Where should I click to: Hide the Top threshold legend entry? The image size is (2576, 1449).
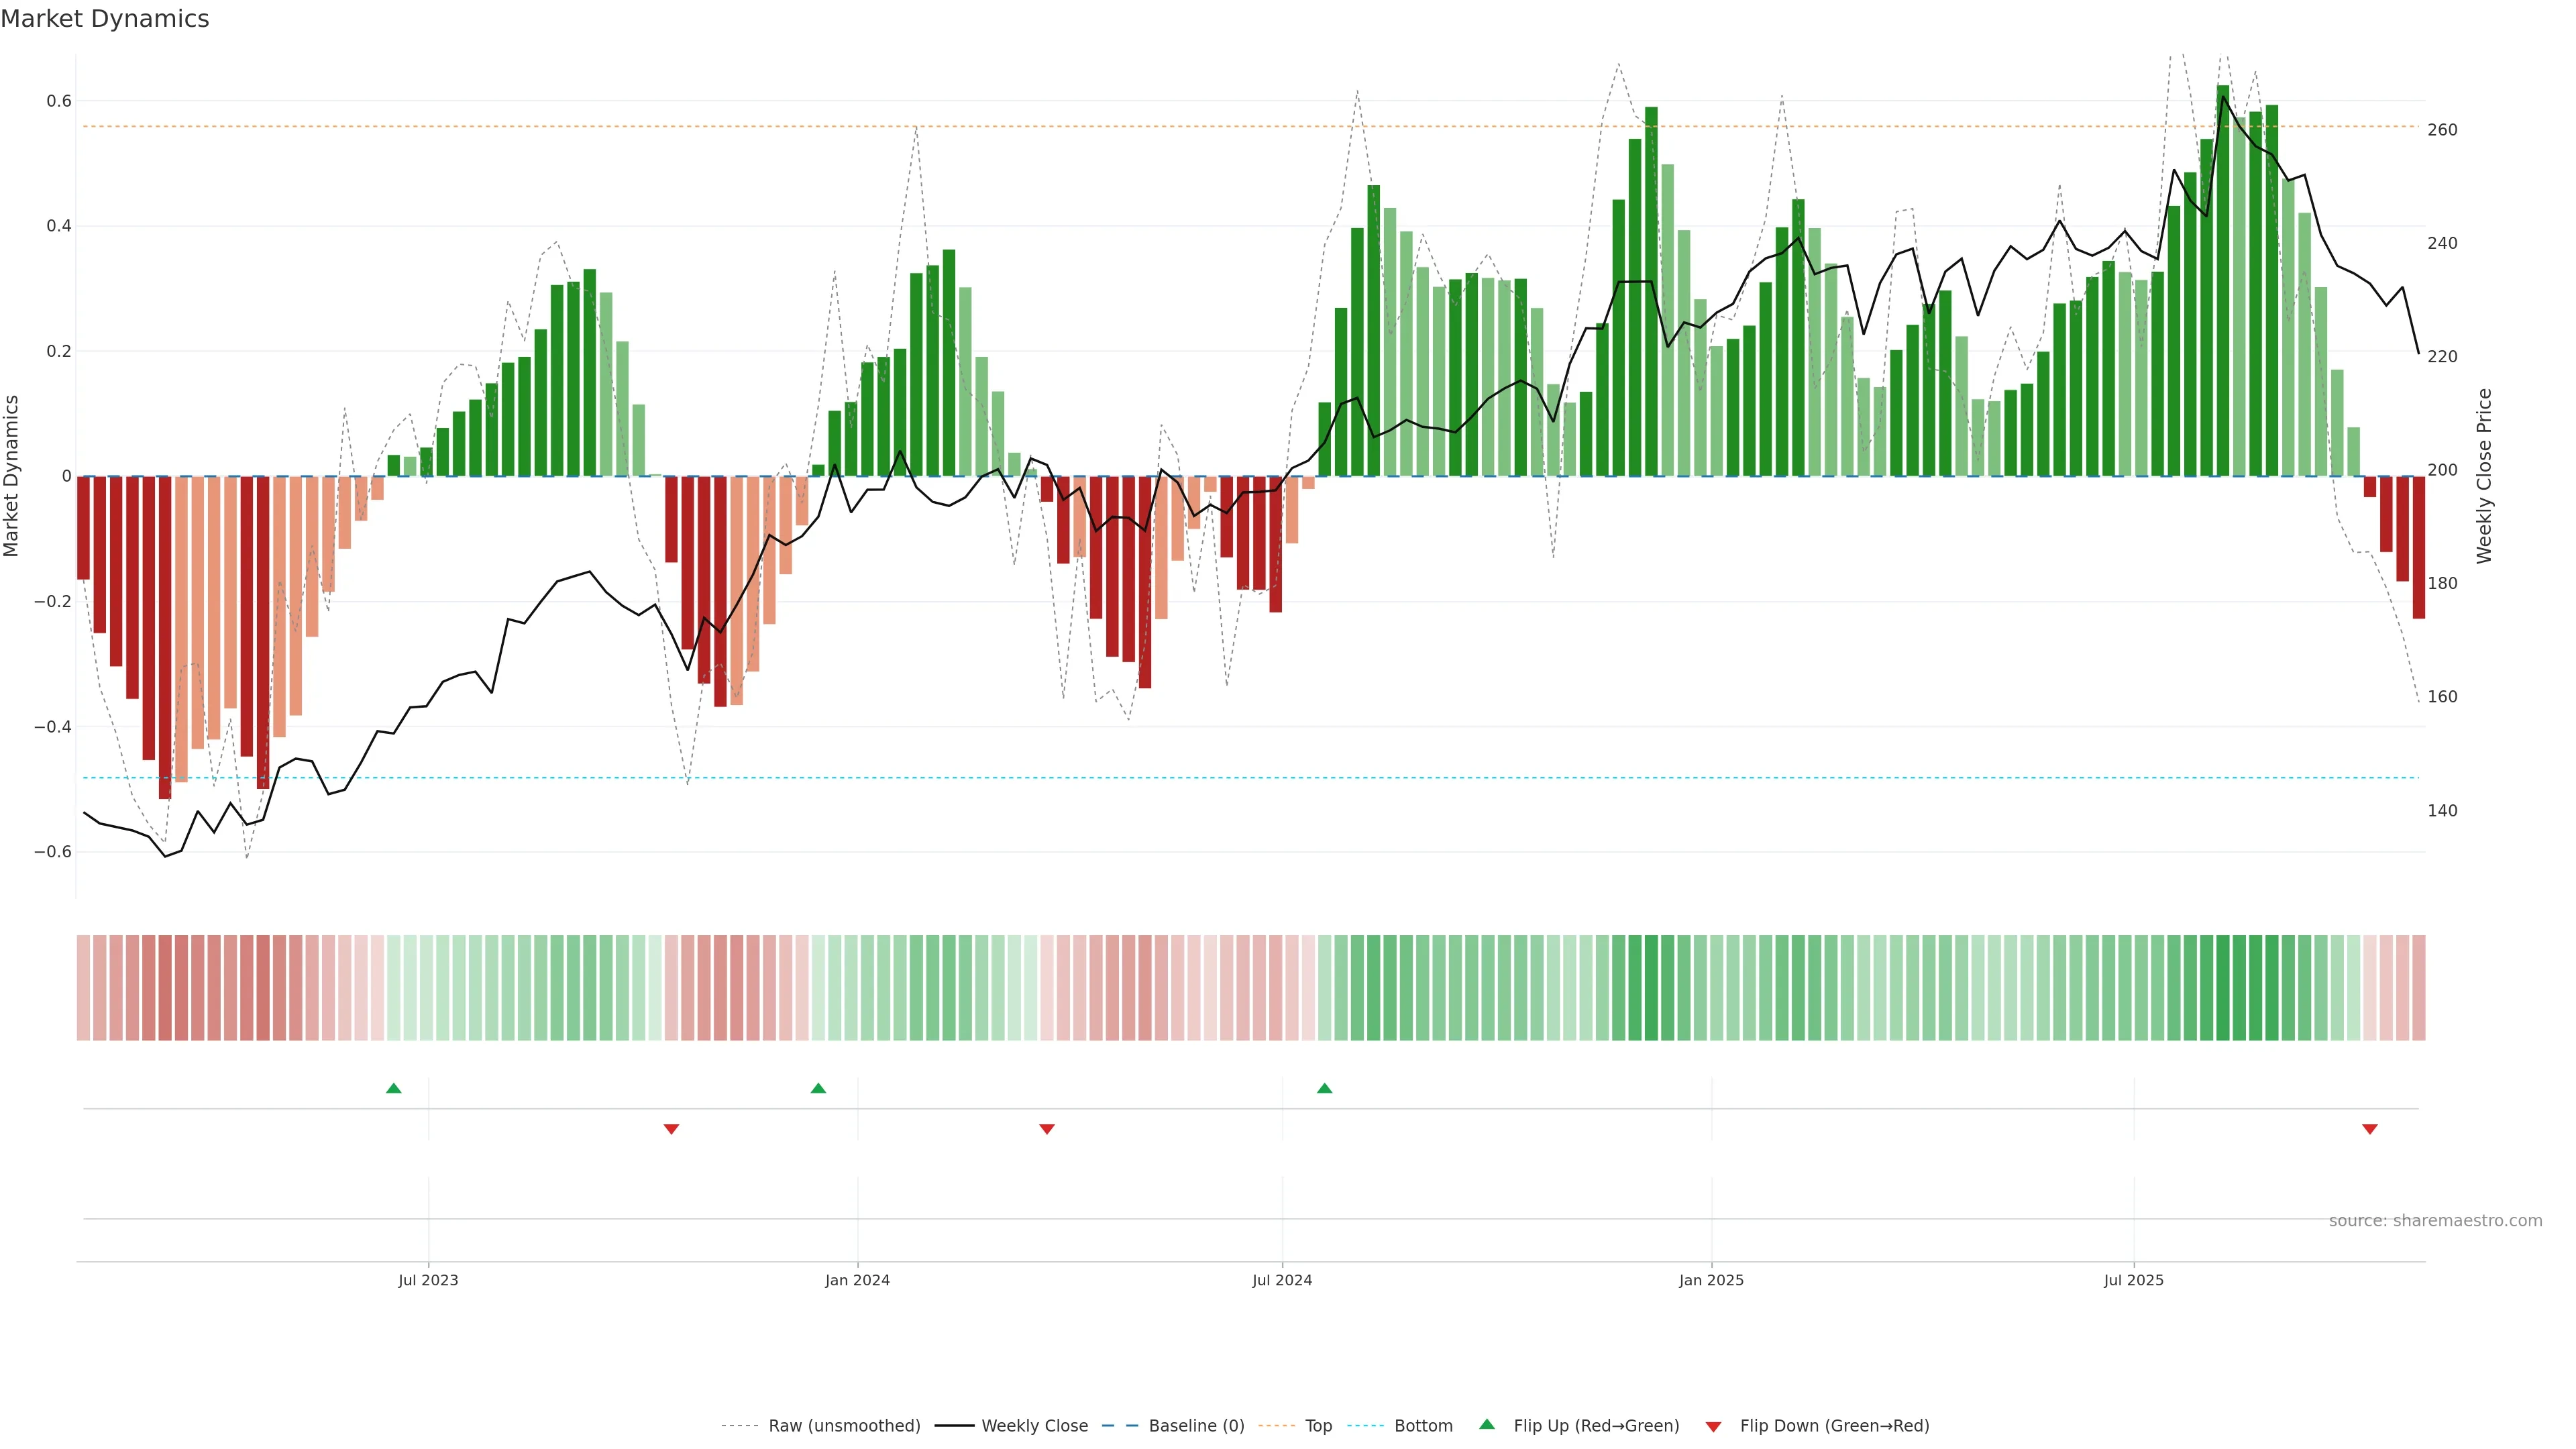click(x=1318, y=1426)
